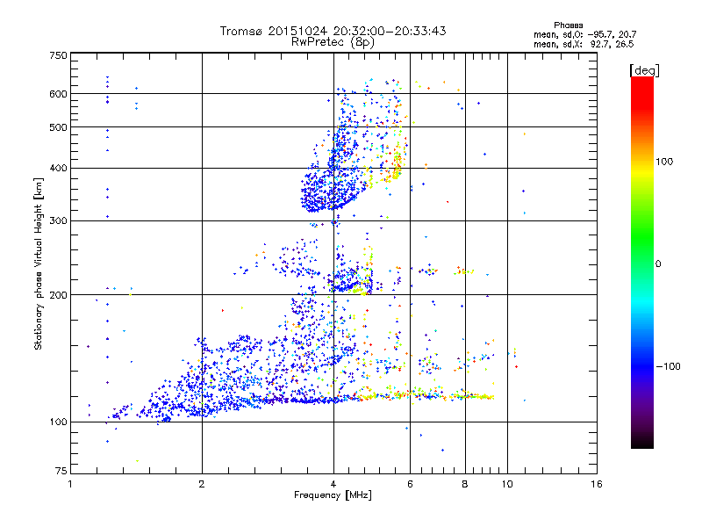The image size is (702, 527).
Task: Click the 'Frequency [MHz]' axis title
Action: [x=333, y=495]
